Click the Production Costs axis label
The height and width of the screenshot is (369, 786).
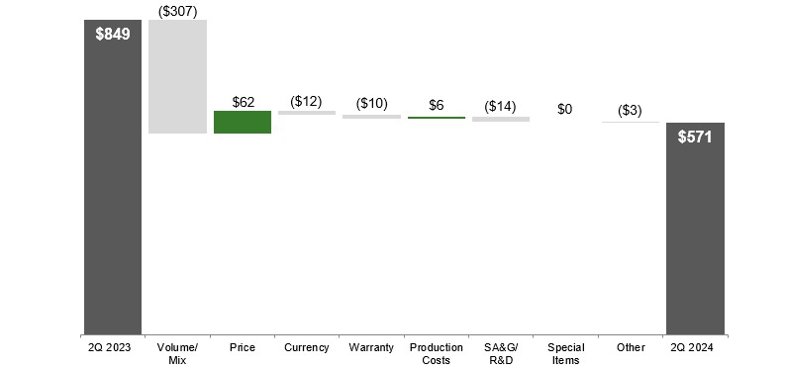[x=437, y=353]
